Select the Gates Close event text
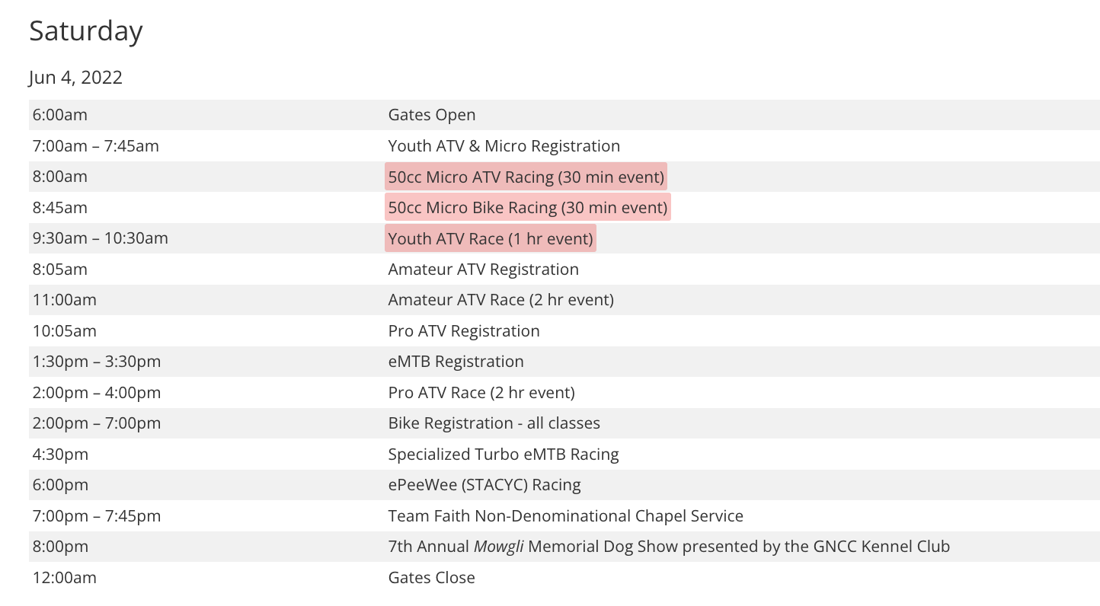 pos(431,578)
